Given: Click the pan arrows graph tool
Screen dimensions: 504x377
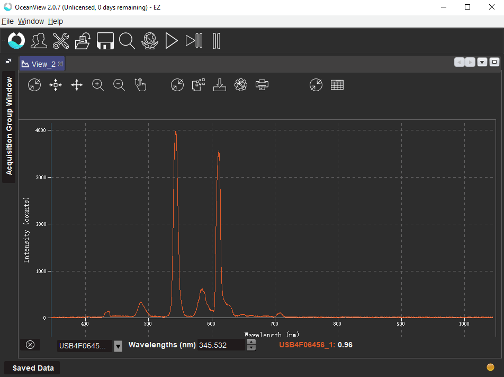Looking at the screenshot, I should coord(77,85).
